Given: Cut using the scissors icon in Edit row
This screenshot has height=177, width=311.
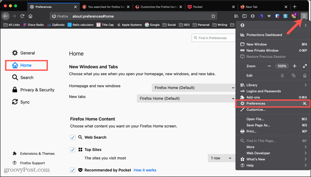Looking at the screenshot, I should tap(282, 75).
